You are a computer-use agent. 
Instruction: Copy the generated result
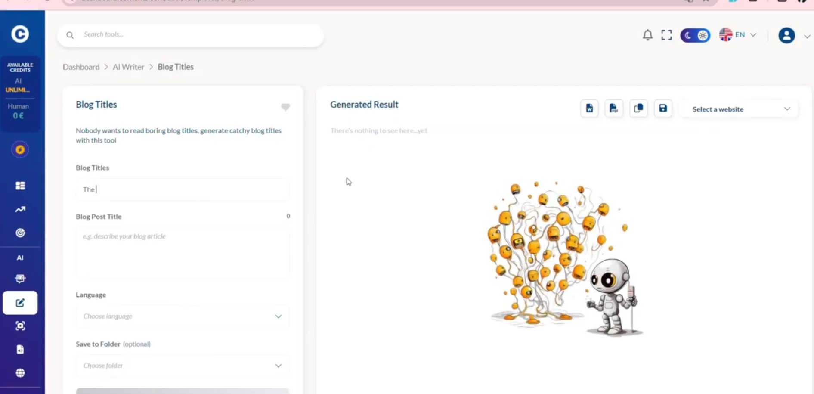[x=638, y=108]
